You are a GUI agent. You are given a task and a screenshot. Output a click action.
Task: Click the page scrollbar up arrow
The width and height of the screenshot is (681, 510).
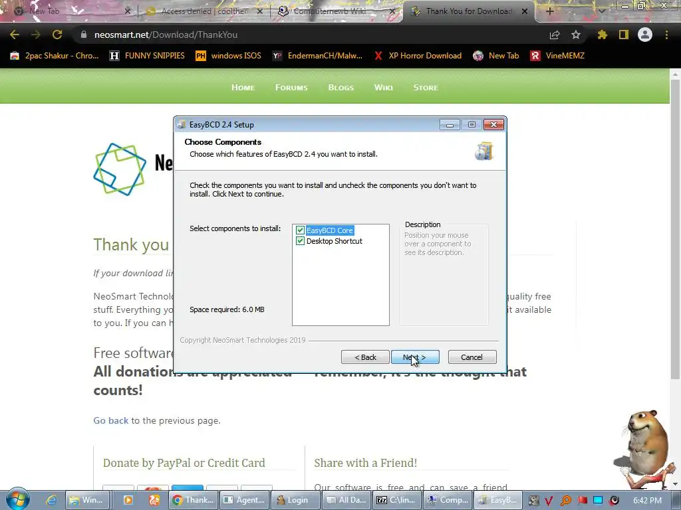(x=675, y=74)
